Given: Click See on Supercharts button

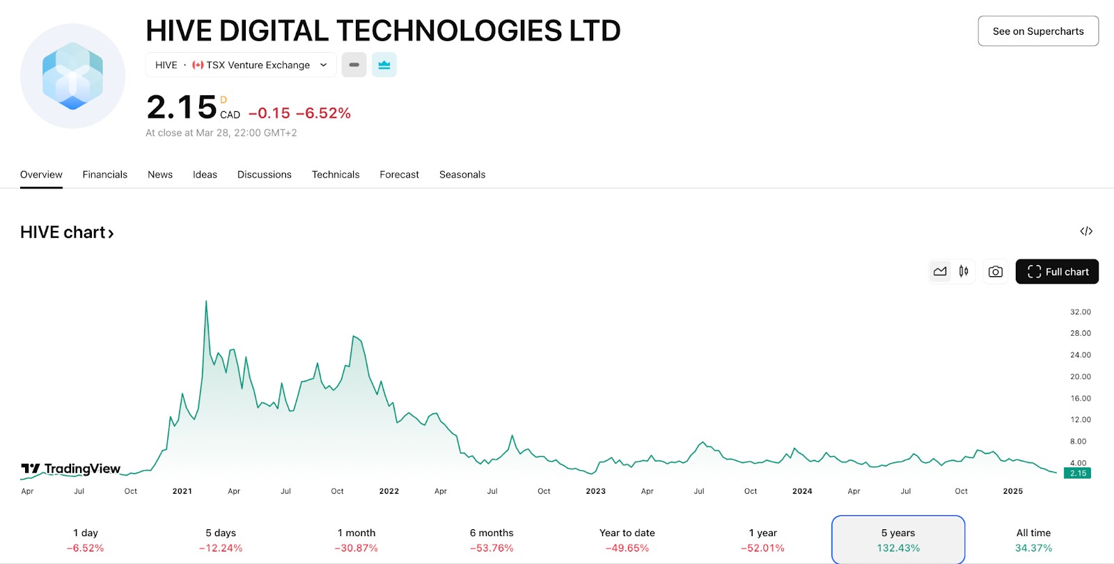Looking at the screenshot, I should (1038, 31).
